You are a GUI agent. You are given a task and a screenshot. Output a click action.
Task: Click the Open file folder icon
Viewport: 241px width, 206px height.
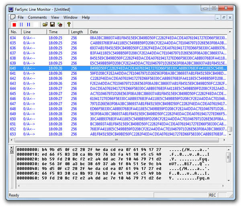click(x=45, y=24)
